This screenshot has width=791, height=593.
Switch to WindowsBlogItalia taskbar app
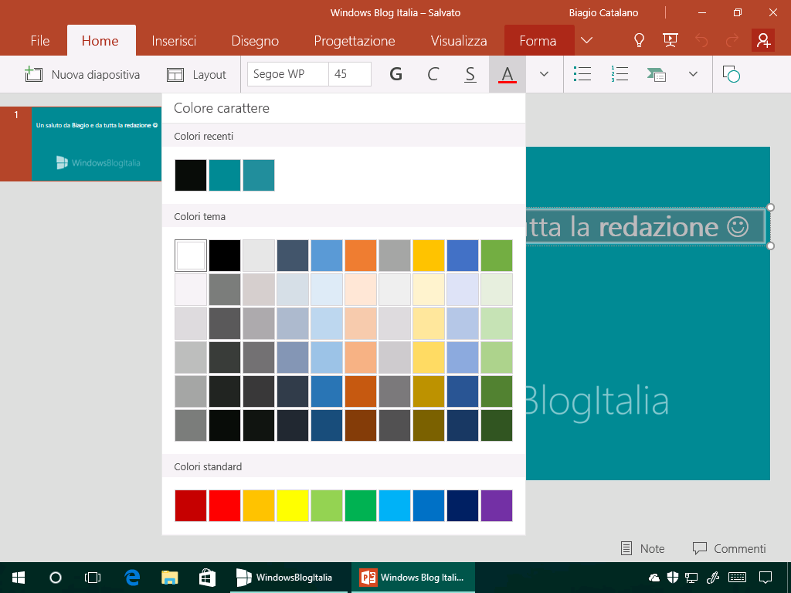[x=289, y=578]
